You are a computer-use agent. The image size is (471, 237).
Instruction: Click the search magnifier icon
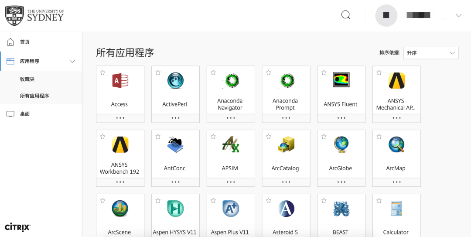pyautogui.click(x=346, y=15)
